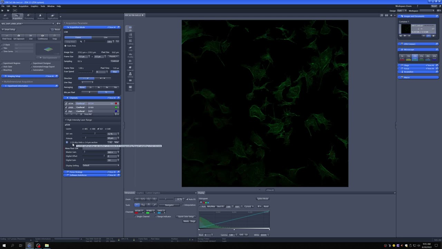This screenshot has height=249, width=442.
Task: Click the Smart Setup button
Action: tap(9, 29)
